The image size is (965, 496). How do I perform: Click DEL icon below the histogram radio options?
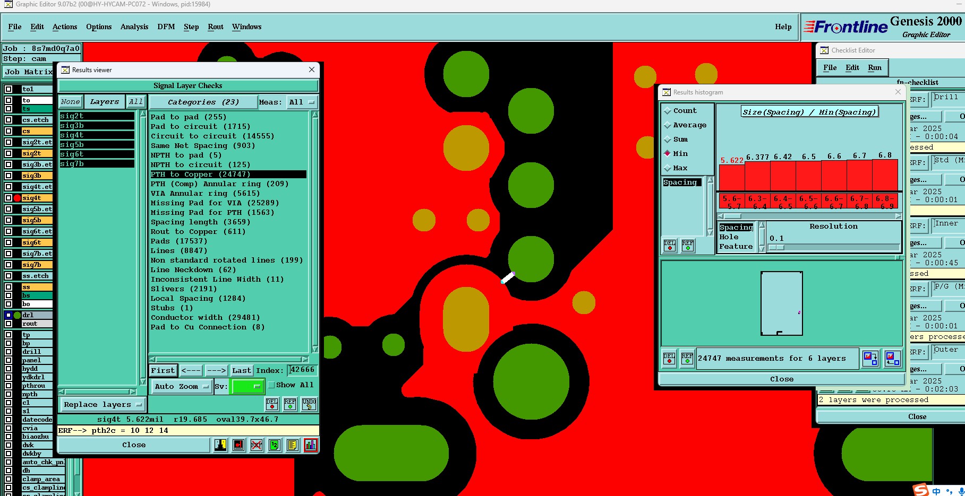click(670, 246)
